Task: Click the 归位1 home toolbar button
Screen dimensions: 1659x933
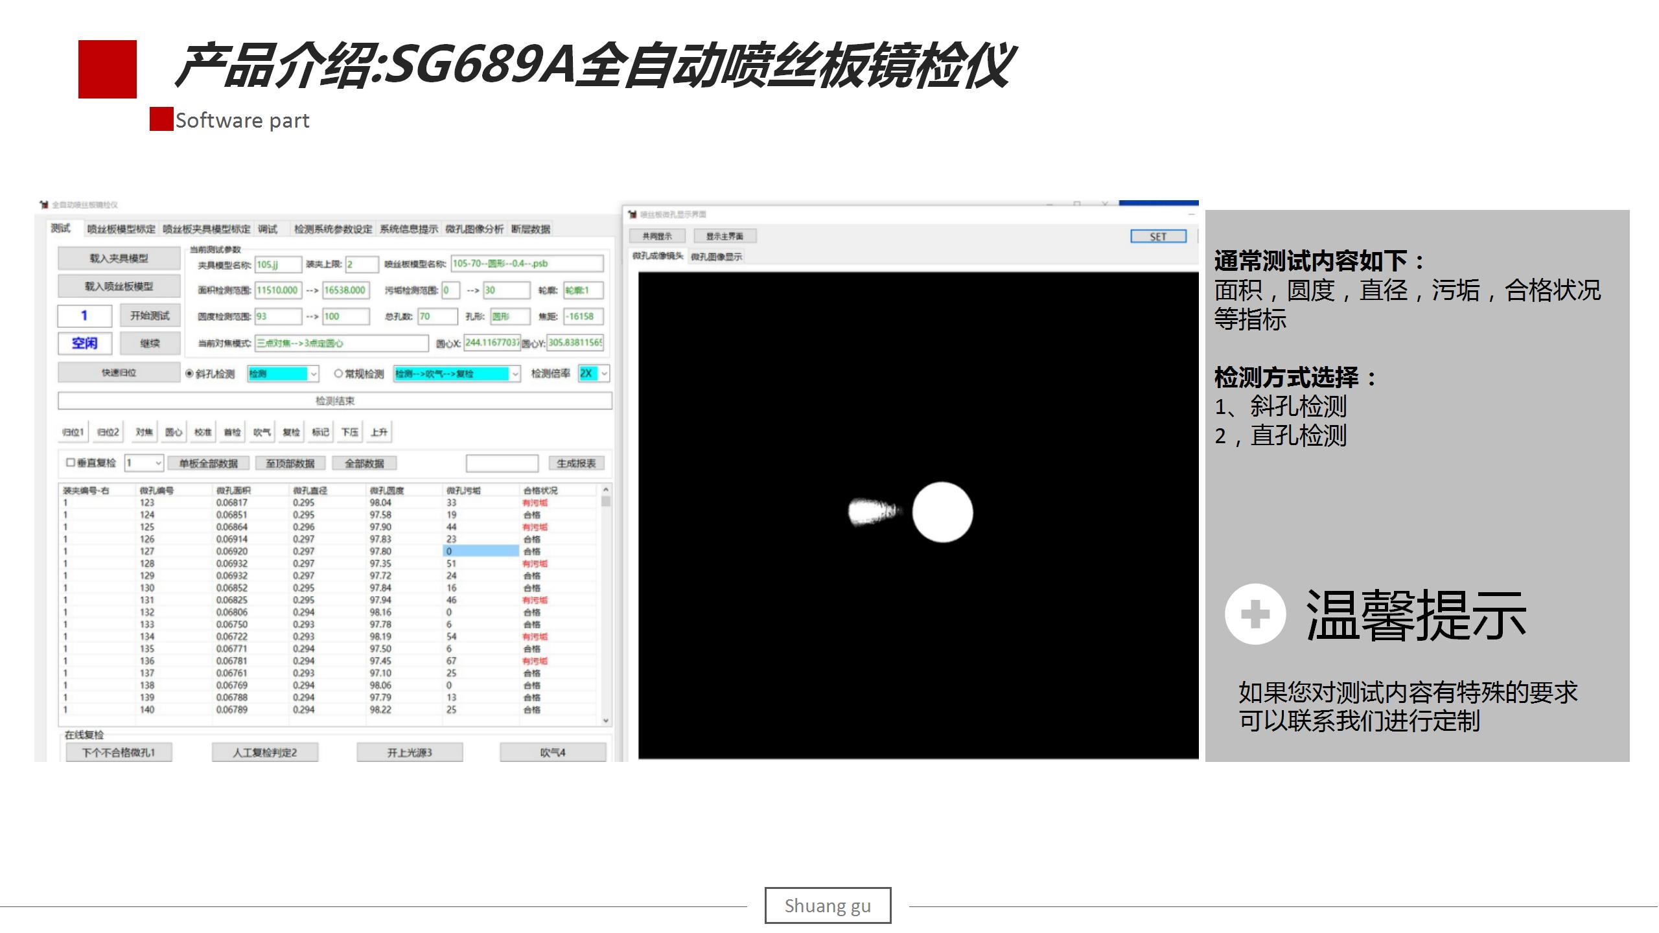Action: pyautogui.click(x=73, y=432)
